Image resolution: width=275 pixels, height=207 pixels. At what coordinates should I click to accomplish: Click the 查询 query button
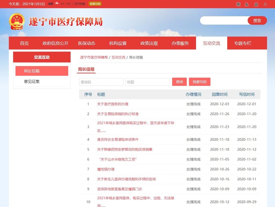[179, 82]
